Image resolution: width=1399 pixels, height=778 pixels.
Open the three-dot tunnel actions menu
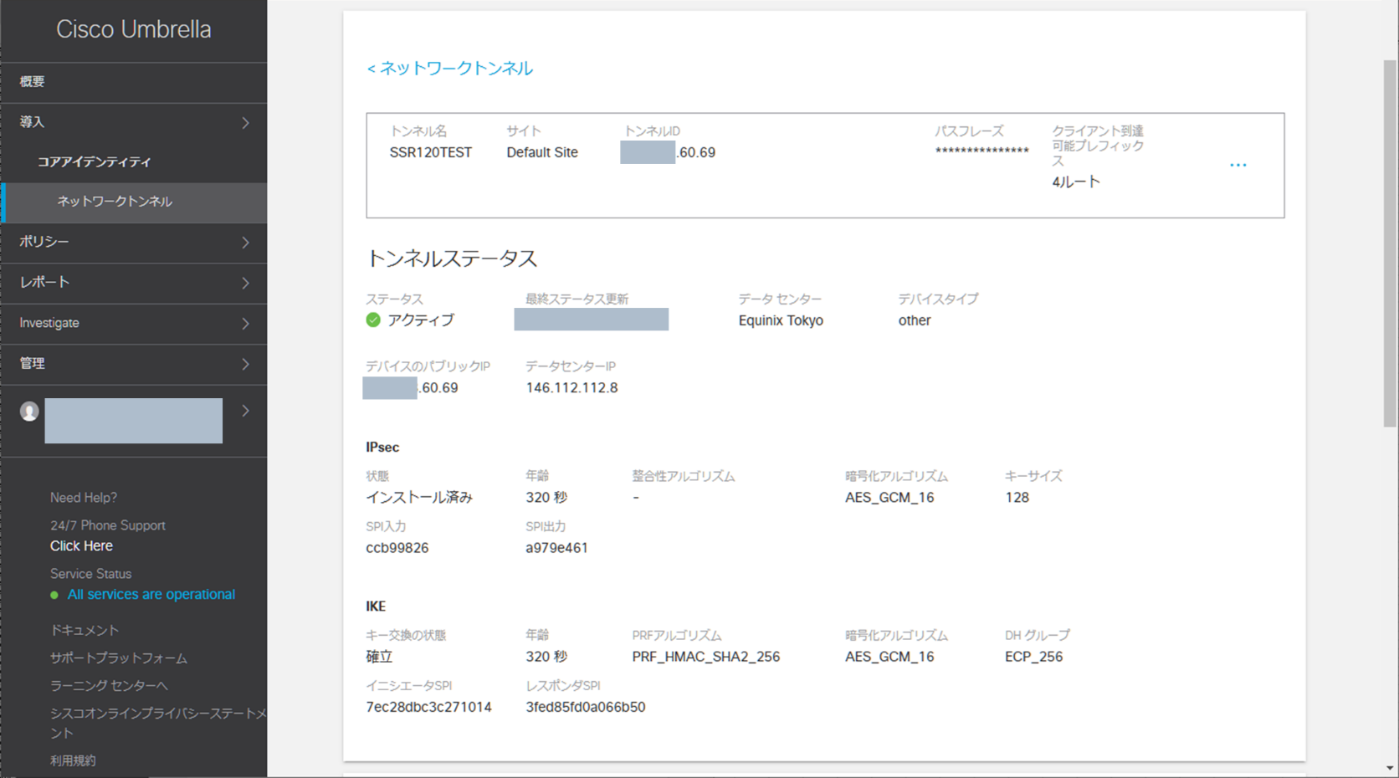[1238, 165]
